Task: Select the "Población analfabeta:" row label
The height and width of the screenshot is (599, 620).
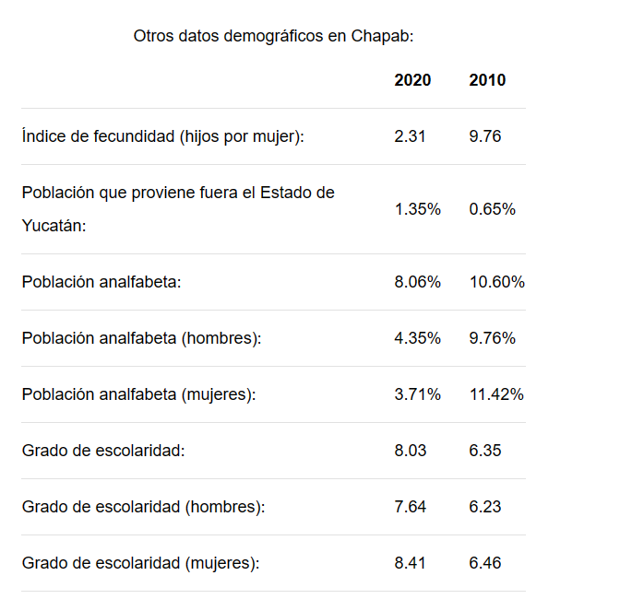Action: 101,282
